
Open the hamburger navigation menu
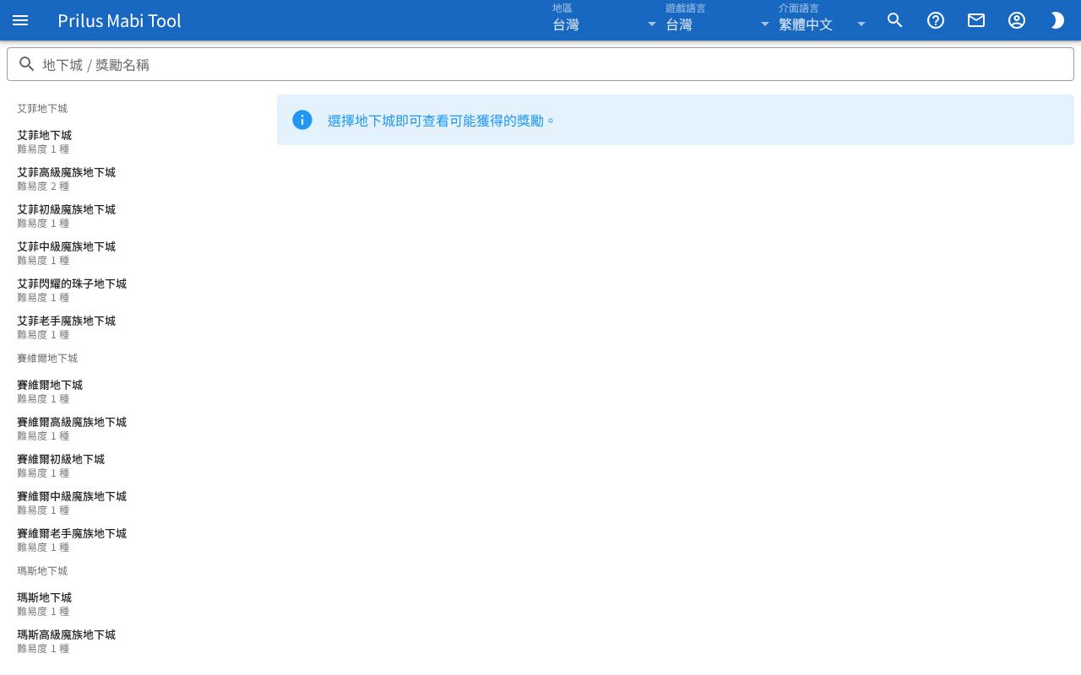(20, 20)
